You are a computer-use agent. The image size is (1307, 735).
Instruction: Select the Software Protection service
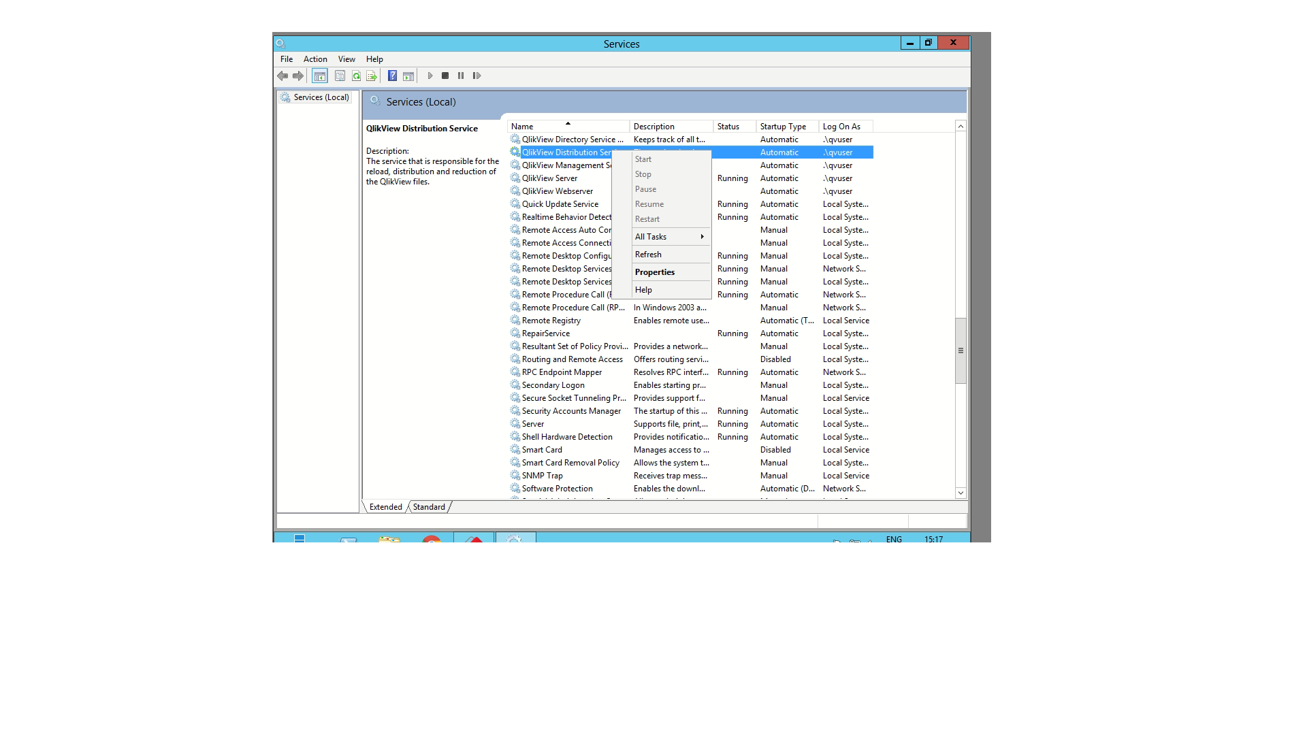coord(691,489)
